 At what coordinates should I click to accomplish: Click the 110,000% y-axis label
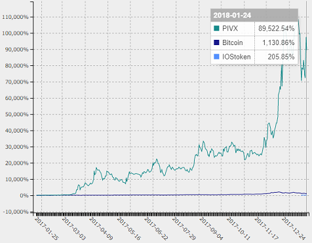click(15, 17)
